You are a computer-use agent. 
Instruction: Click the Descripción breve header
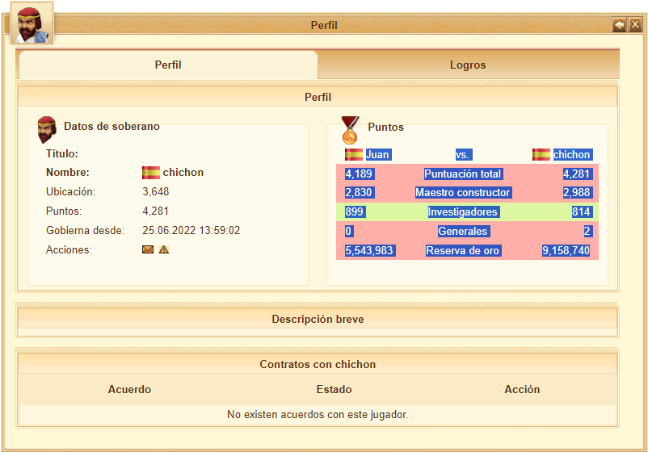[318, 319]
